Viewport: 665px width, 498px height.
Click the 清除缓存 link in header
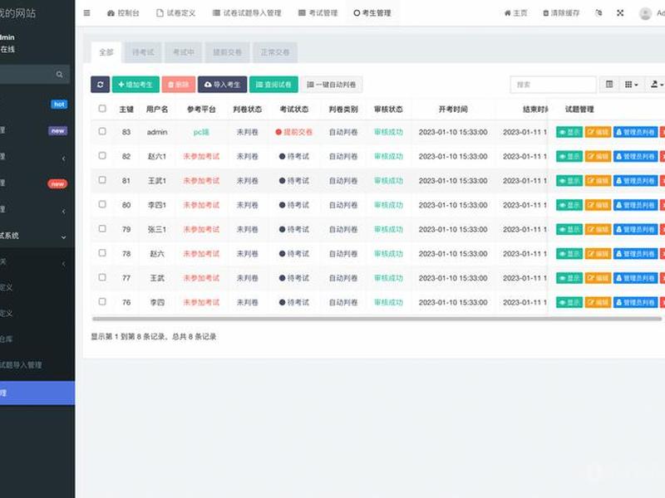[x=561, y=13]
